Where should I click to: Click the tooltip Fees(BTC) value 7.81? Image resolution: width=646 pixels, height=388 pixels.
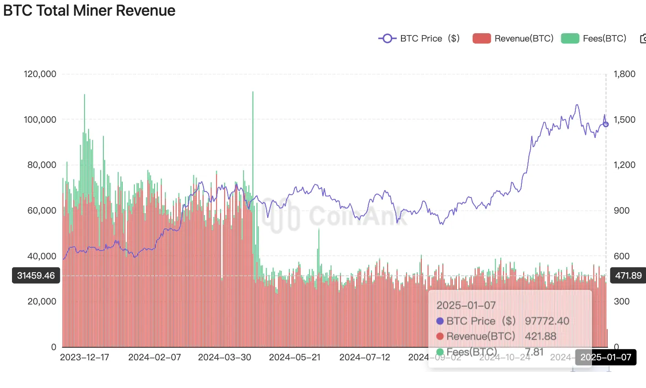[x=535, y=352]
